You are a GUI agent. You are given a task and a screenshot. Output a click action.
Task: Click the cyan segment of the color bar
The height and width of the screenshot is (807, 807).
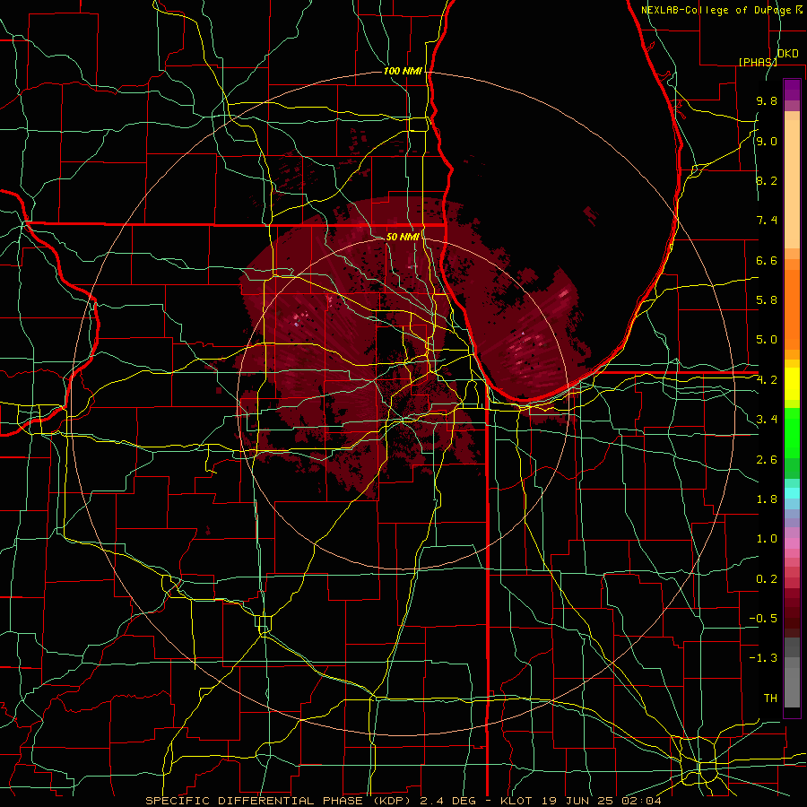(792, 493)
